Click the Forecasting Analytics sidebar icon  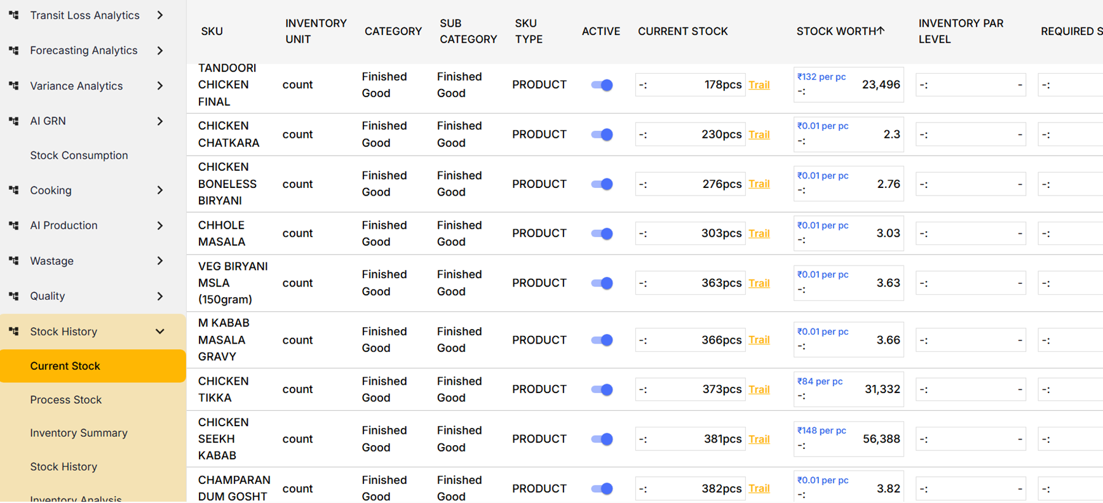pos(13,50)
